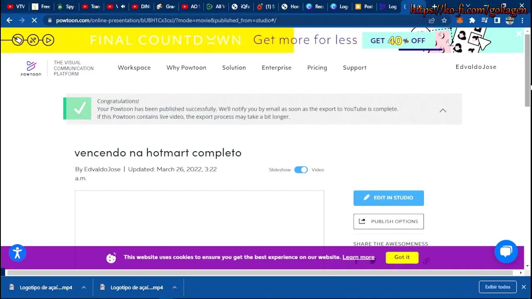Image resolution: width=532 pixels, height=299 pixels.
Task: Click the site lock padlock icon
Action: point(49,20)
